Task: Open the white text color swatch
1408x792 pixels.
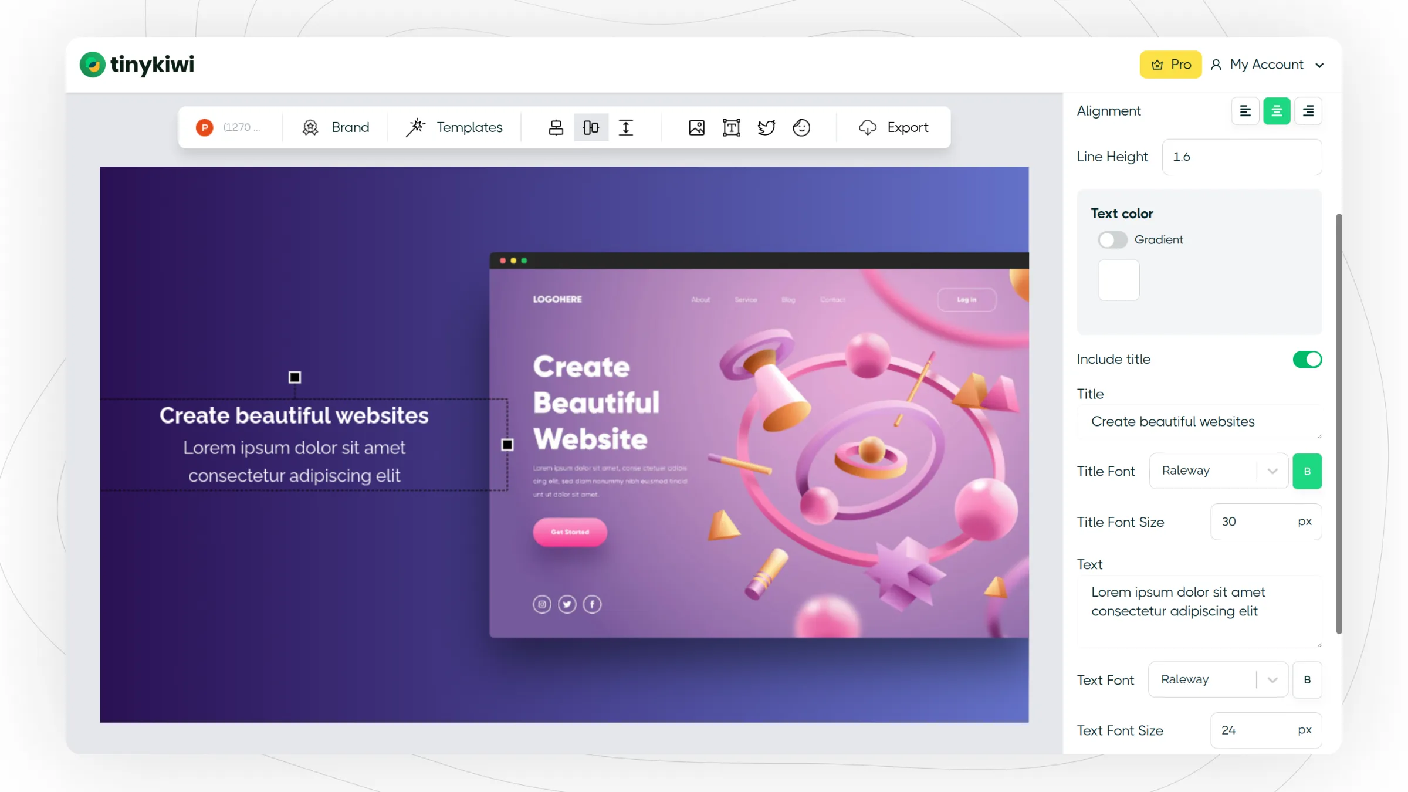Action: pos(1119,280)
